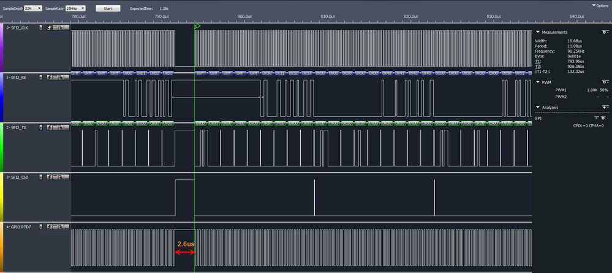Screen dimensions: 612x273
Task: Set rising edge trigger on SPI2_CS0
Action: 49,177
